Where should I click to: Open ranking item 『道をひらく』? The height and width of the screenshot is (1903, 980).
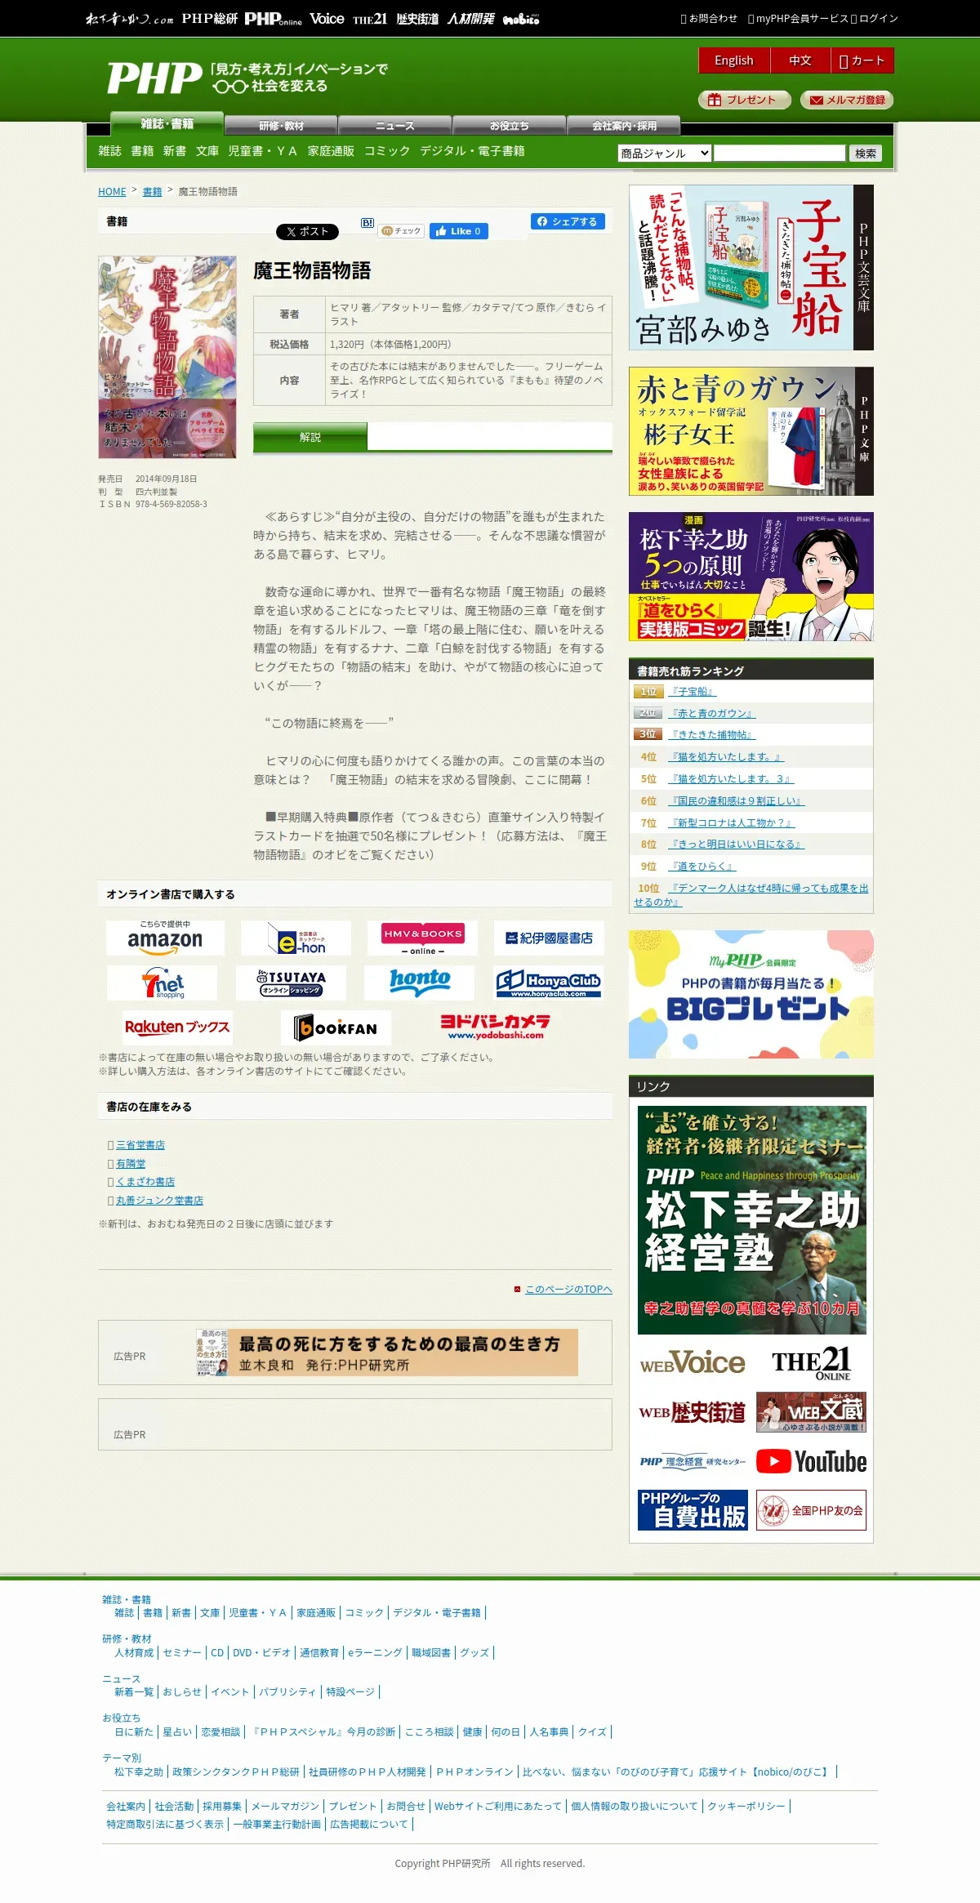coord(702,866)
